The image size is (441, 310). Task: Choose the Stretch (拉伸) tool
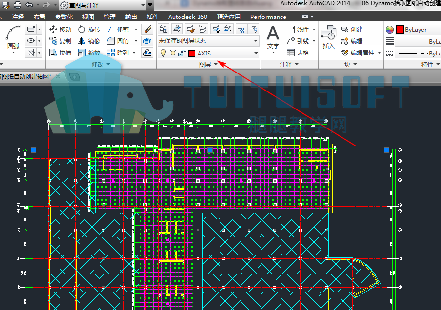tap(60, 53)
